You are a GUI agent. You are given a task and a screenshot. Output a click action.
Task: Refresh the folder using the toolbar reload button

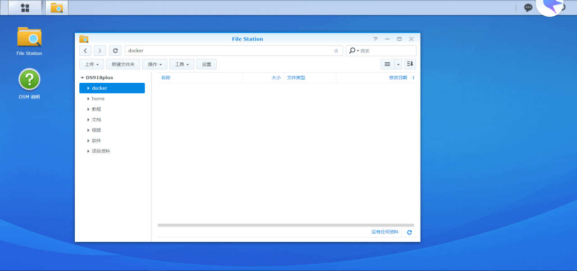115,51
